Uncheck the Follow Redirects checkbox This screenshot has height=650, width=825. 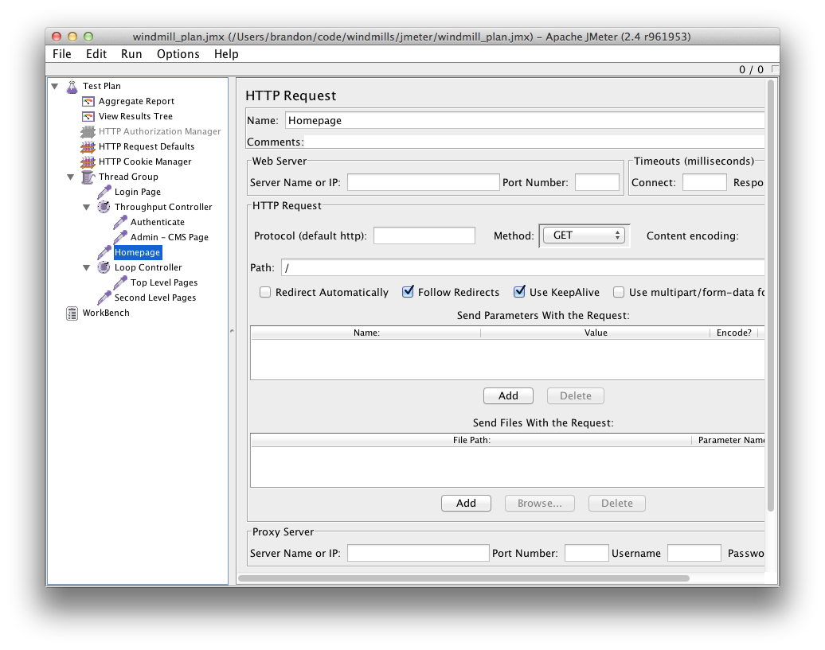(409, 292)
